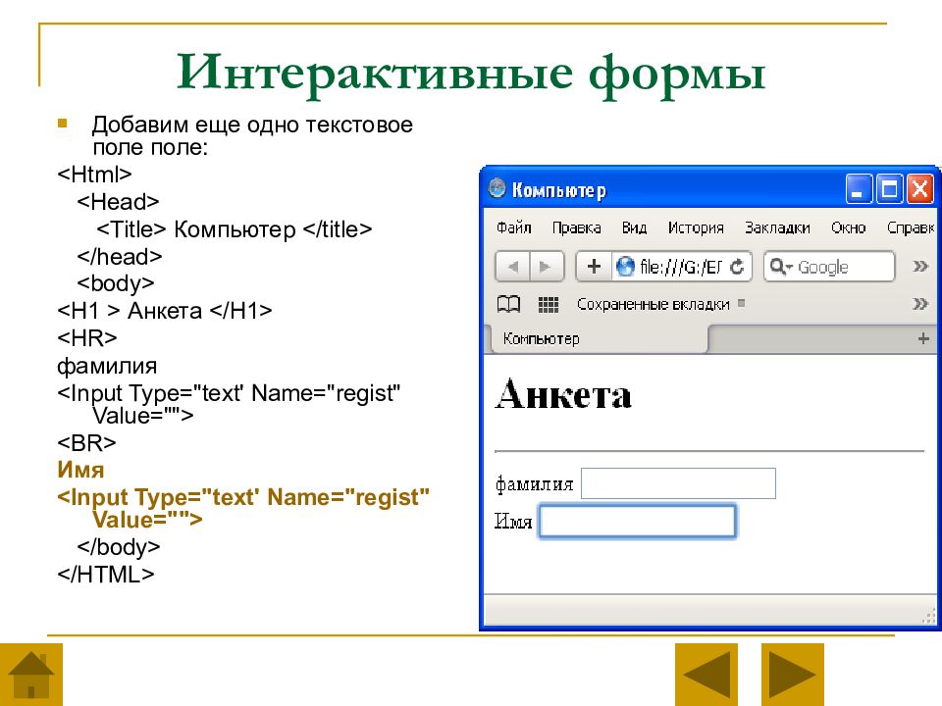The height and width of the screenshot is (706, 942).
Task: Reload the page with refresh icon
Action: (x=737, y=267)
